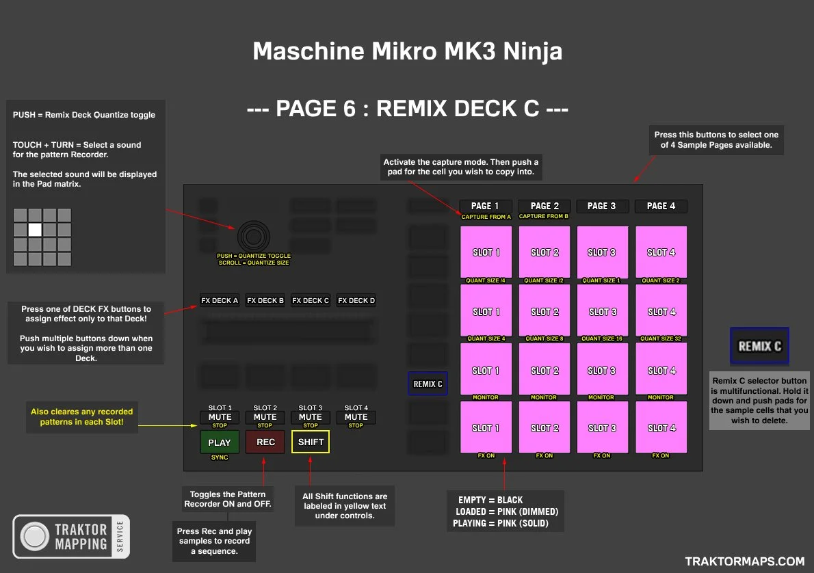Viewport: 814px width, 573px height.
Task: Tap the Slot 1 MONITOR pad
Action: pyautogui.click(x=486, y=369)
